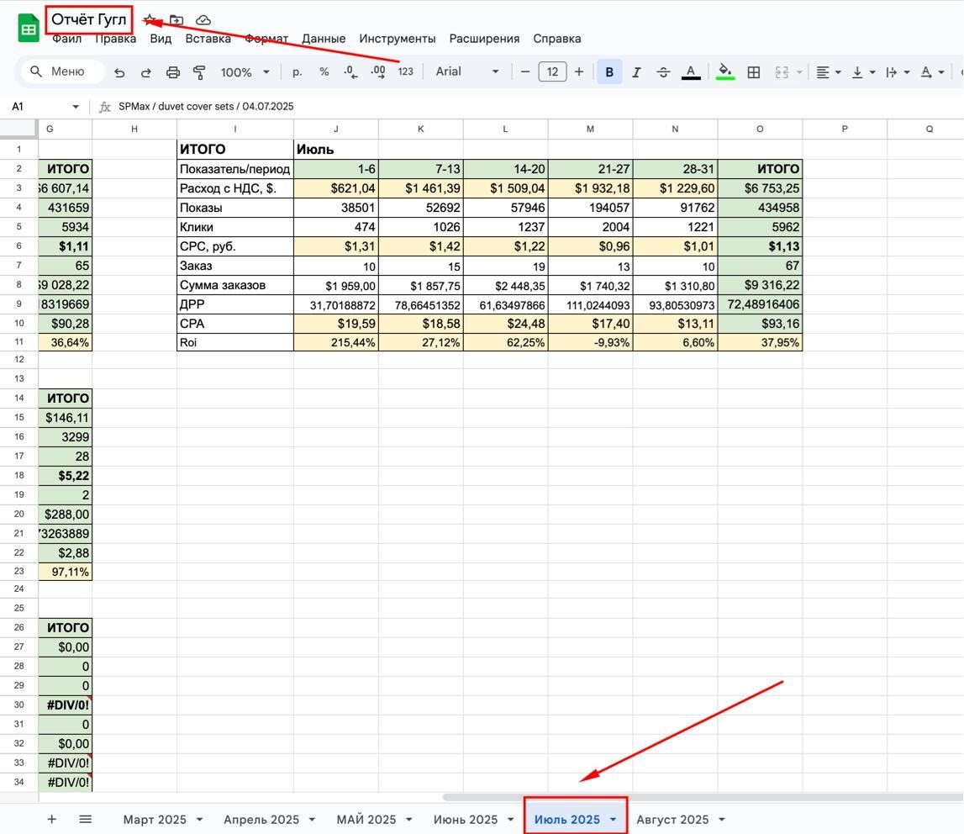Click the move to folder icon

click(176, 19)
